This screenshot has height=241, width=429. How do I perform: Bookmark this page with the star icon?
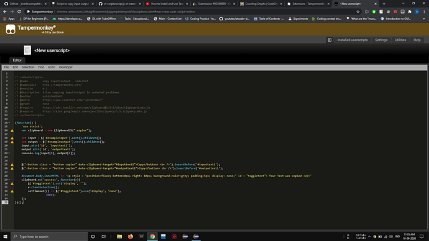click(358, 12)
